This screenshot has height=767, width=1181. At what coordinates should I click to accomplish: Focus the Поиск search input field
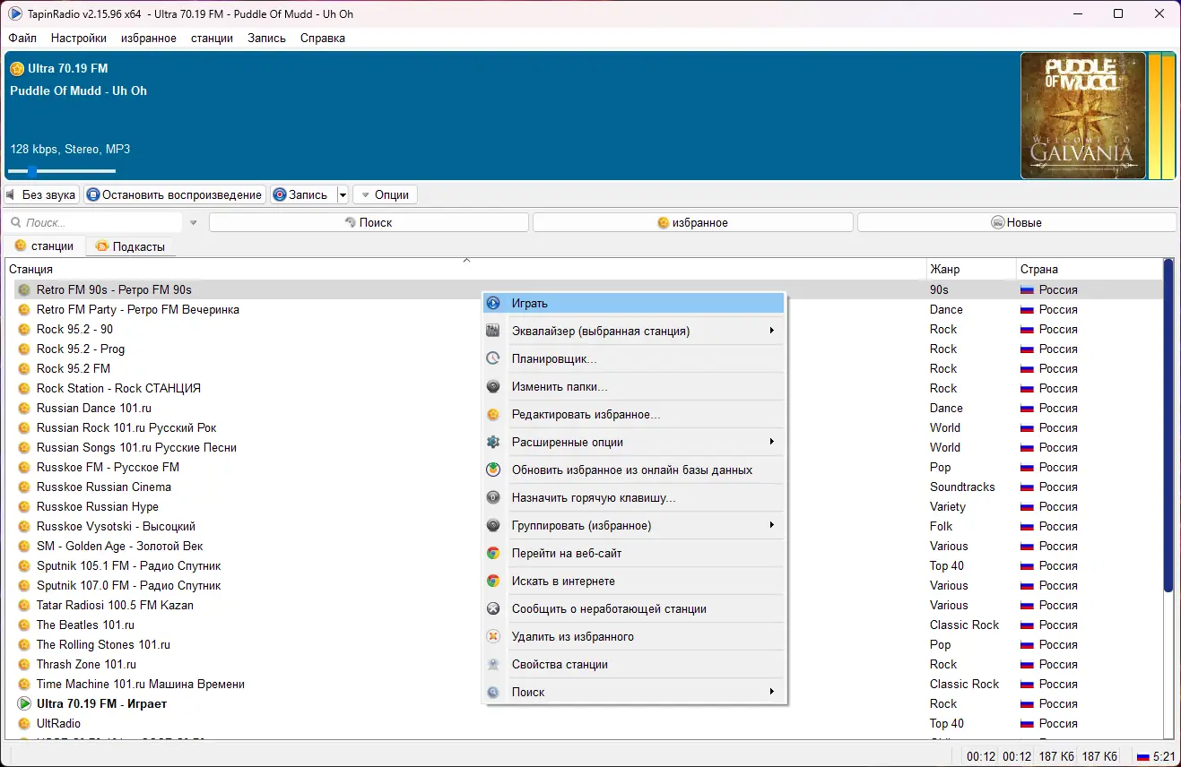94,222
